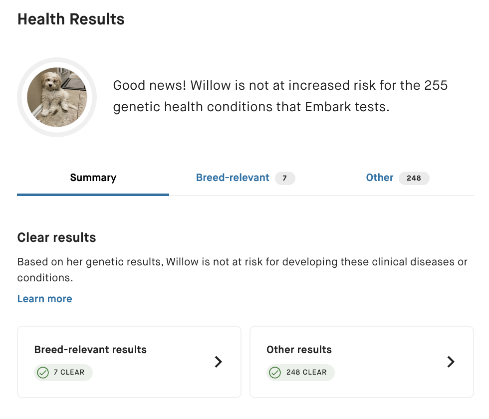Image resolution: width=489 pixels, height=419 pixels.
Task: Switch to the Breed-relevant tab
Action: pos(233,178)
